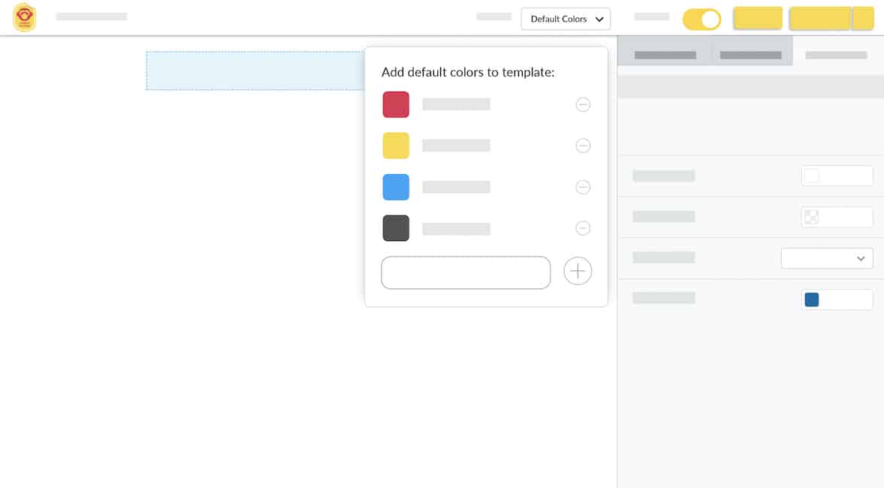Open the transparent checkered color field

pyautogui.click(x=837, y=217)
